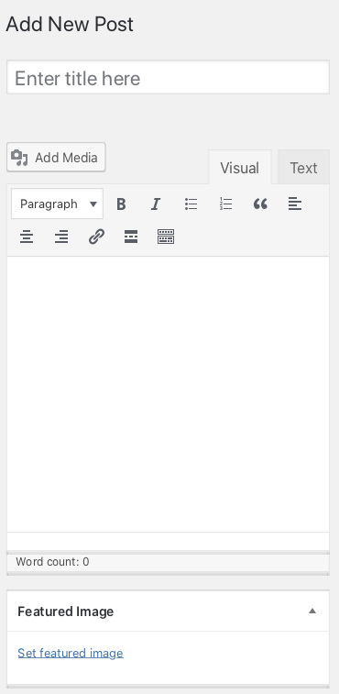The image size is (339, 694).
Task: Click the Featured Image panel heading
Action: (x=65, y=611)
